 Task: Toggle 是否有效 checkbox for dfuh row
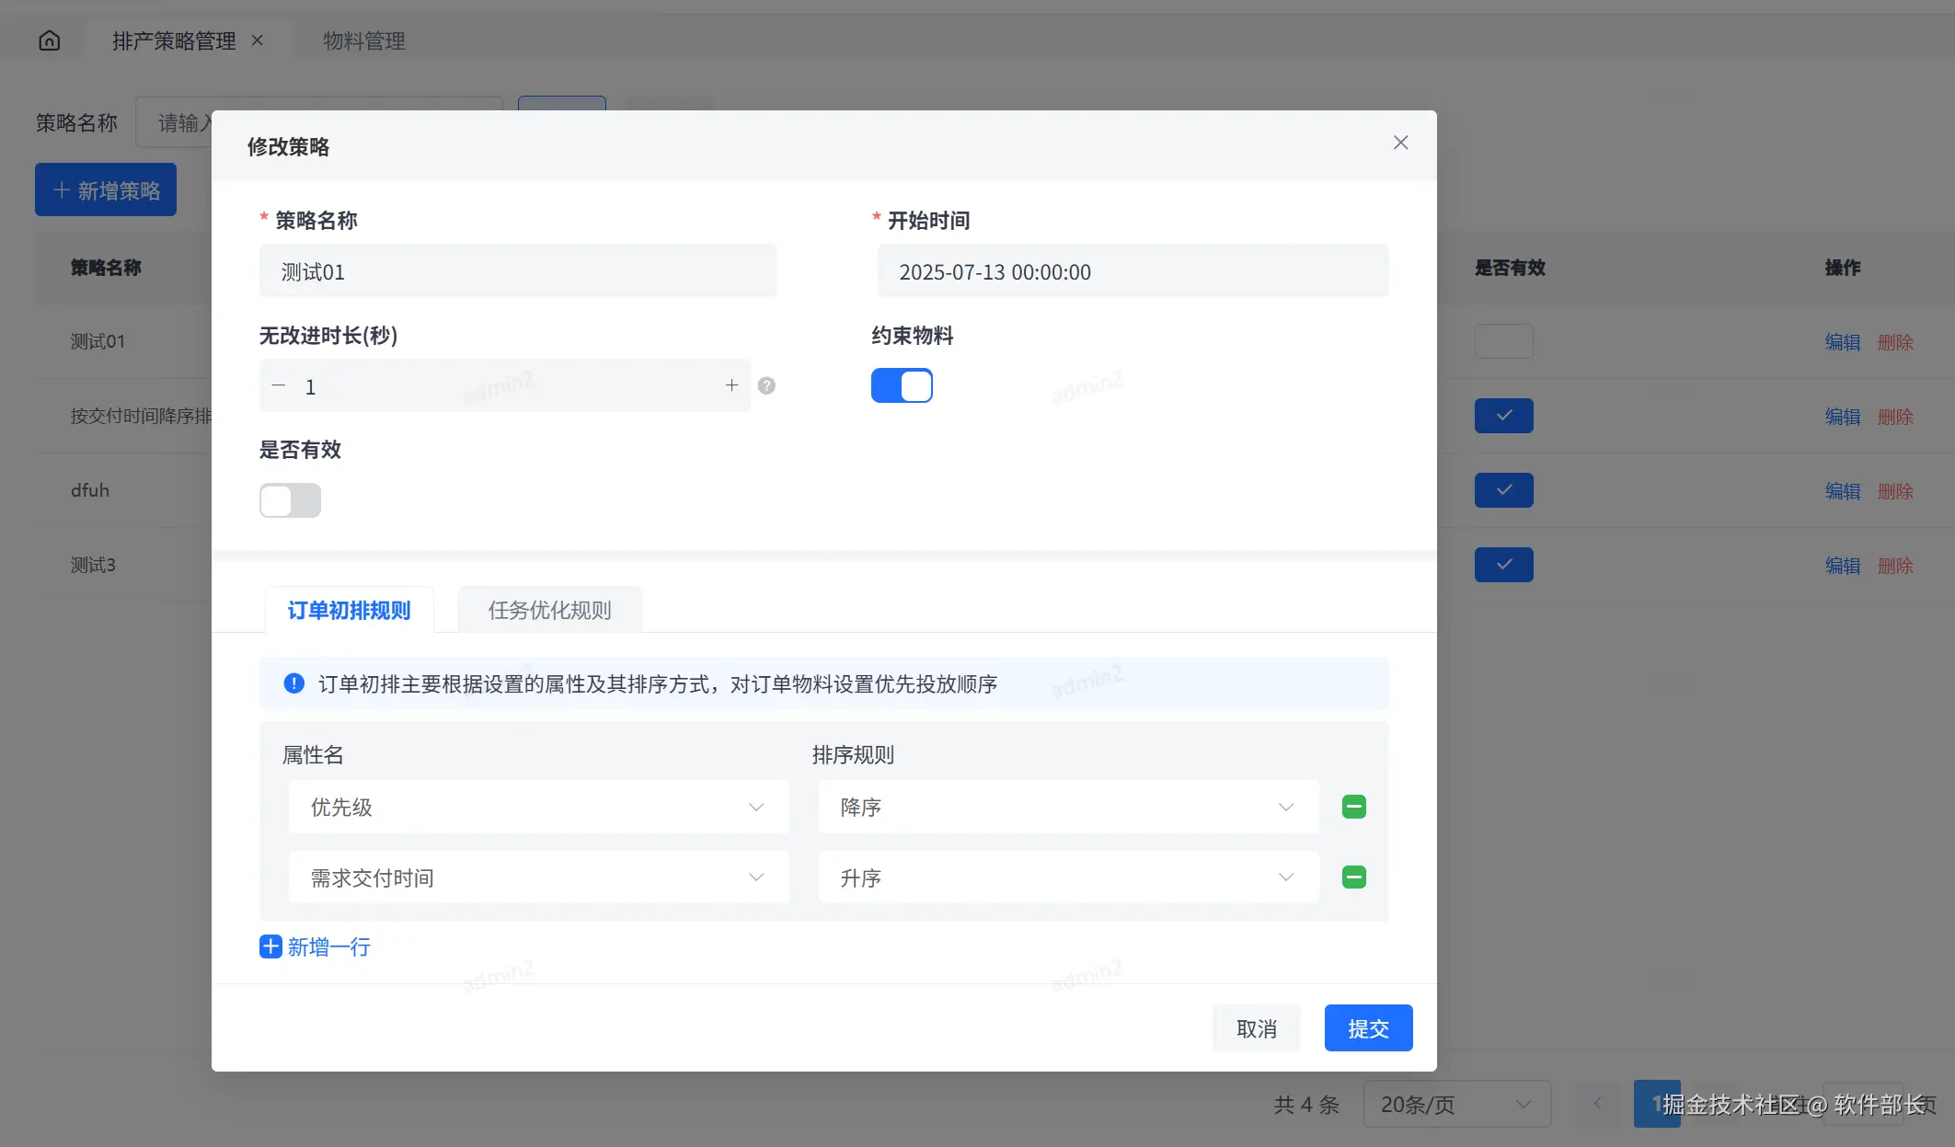(x=1503, y=490)
